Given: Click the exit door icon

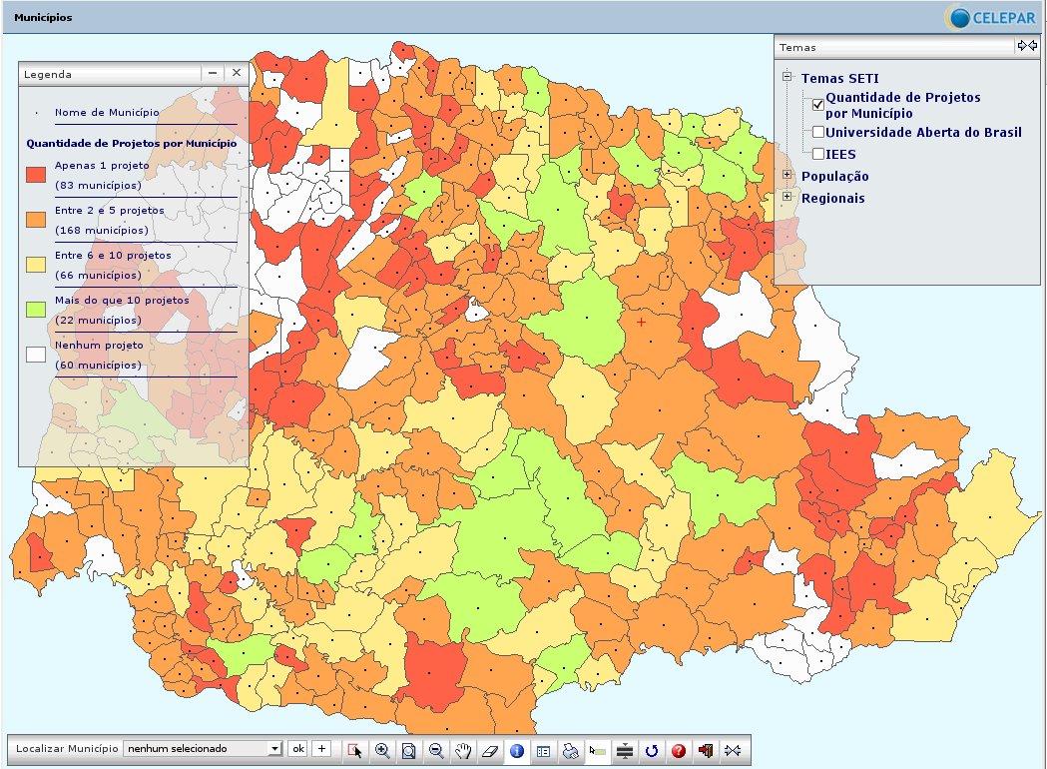Looking at the screenshot, I should click(706, 750).
